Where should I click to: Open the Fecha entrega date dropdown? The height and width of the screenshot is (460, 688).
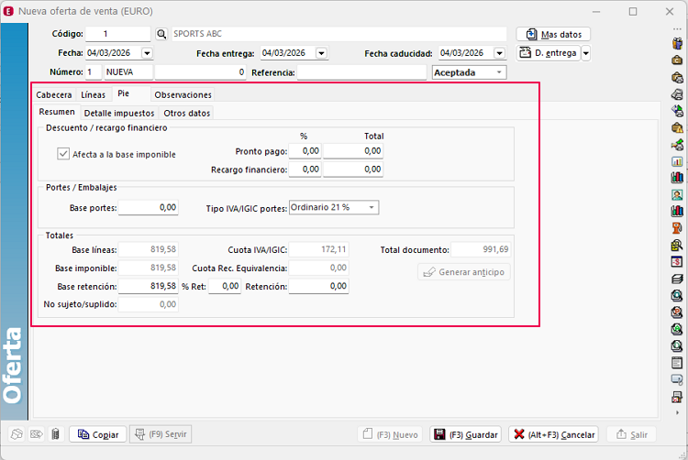(x=322, y=53)
